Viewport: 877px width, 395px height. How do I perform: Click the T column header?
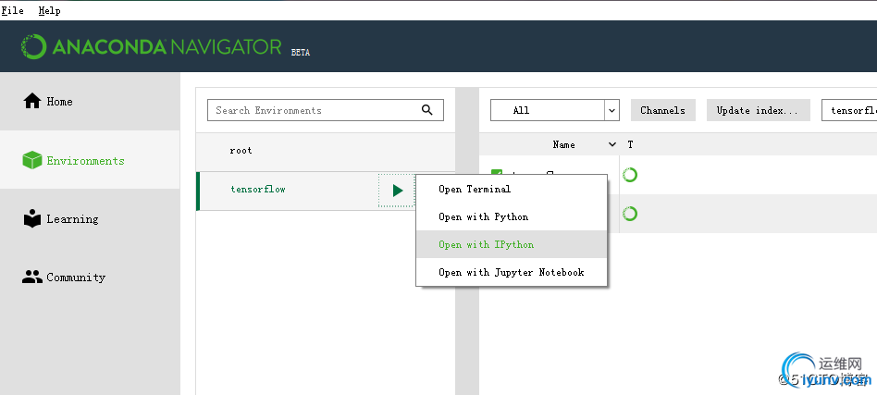(x=630, y=144)
